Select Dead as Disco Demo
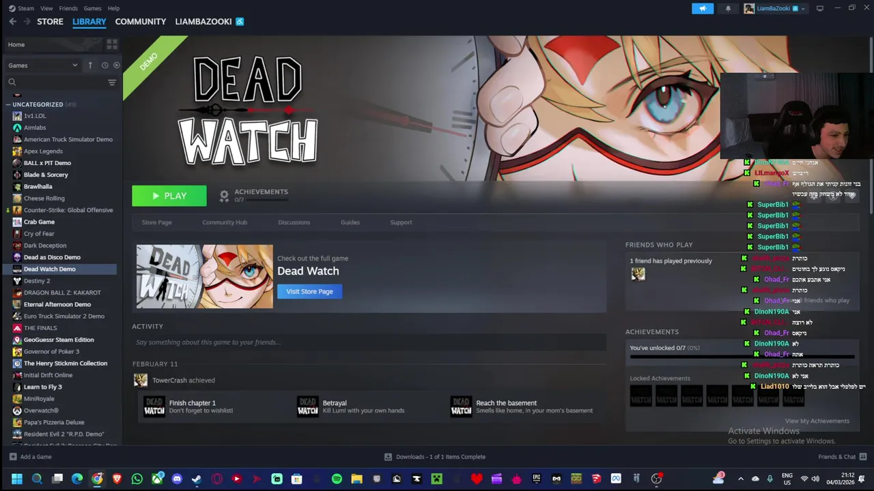 point(52,257)
